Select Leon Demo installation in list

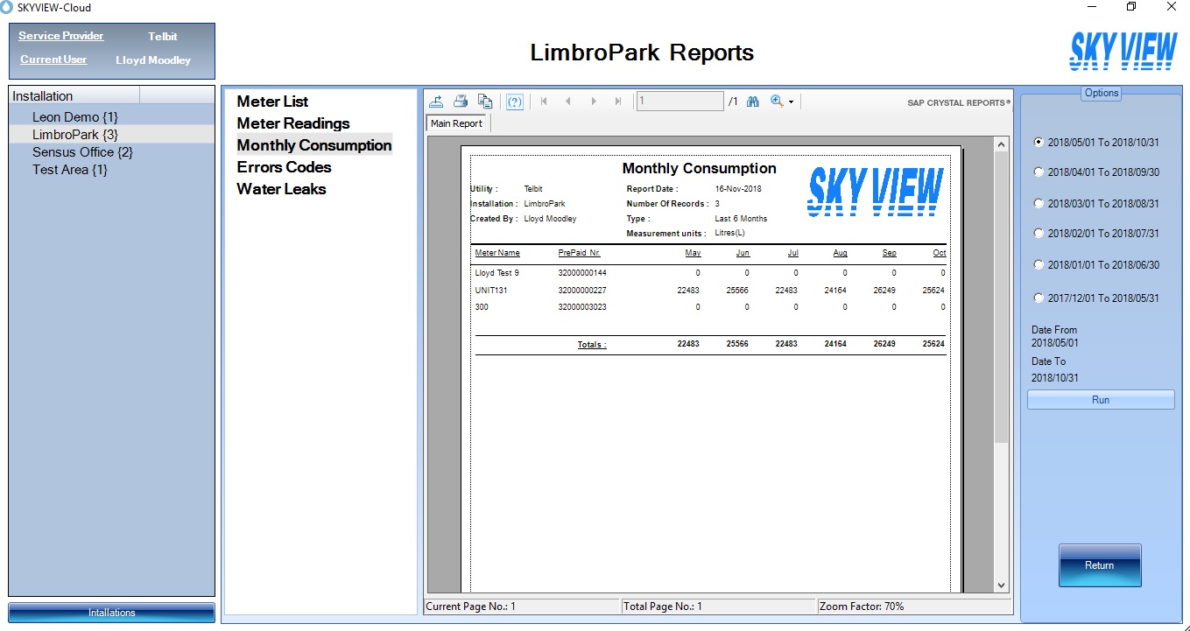click(x=74, y=117)
